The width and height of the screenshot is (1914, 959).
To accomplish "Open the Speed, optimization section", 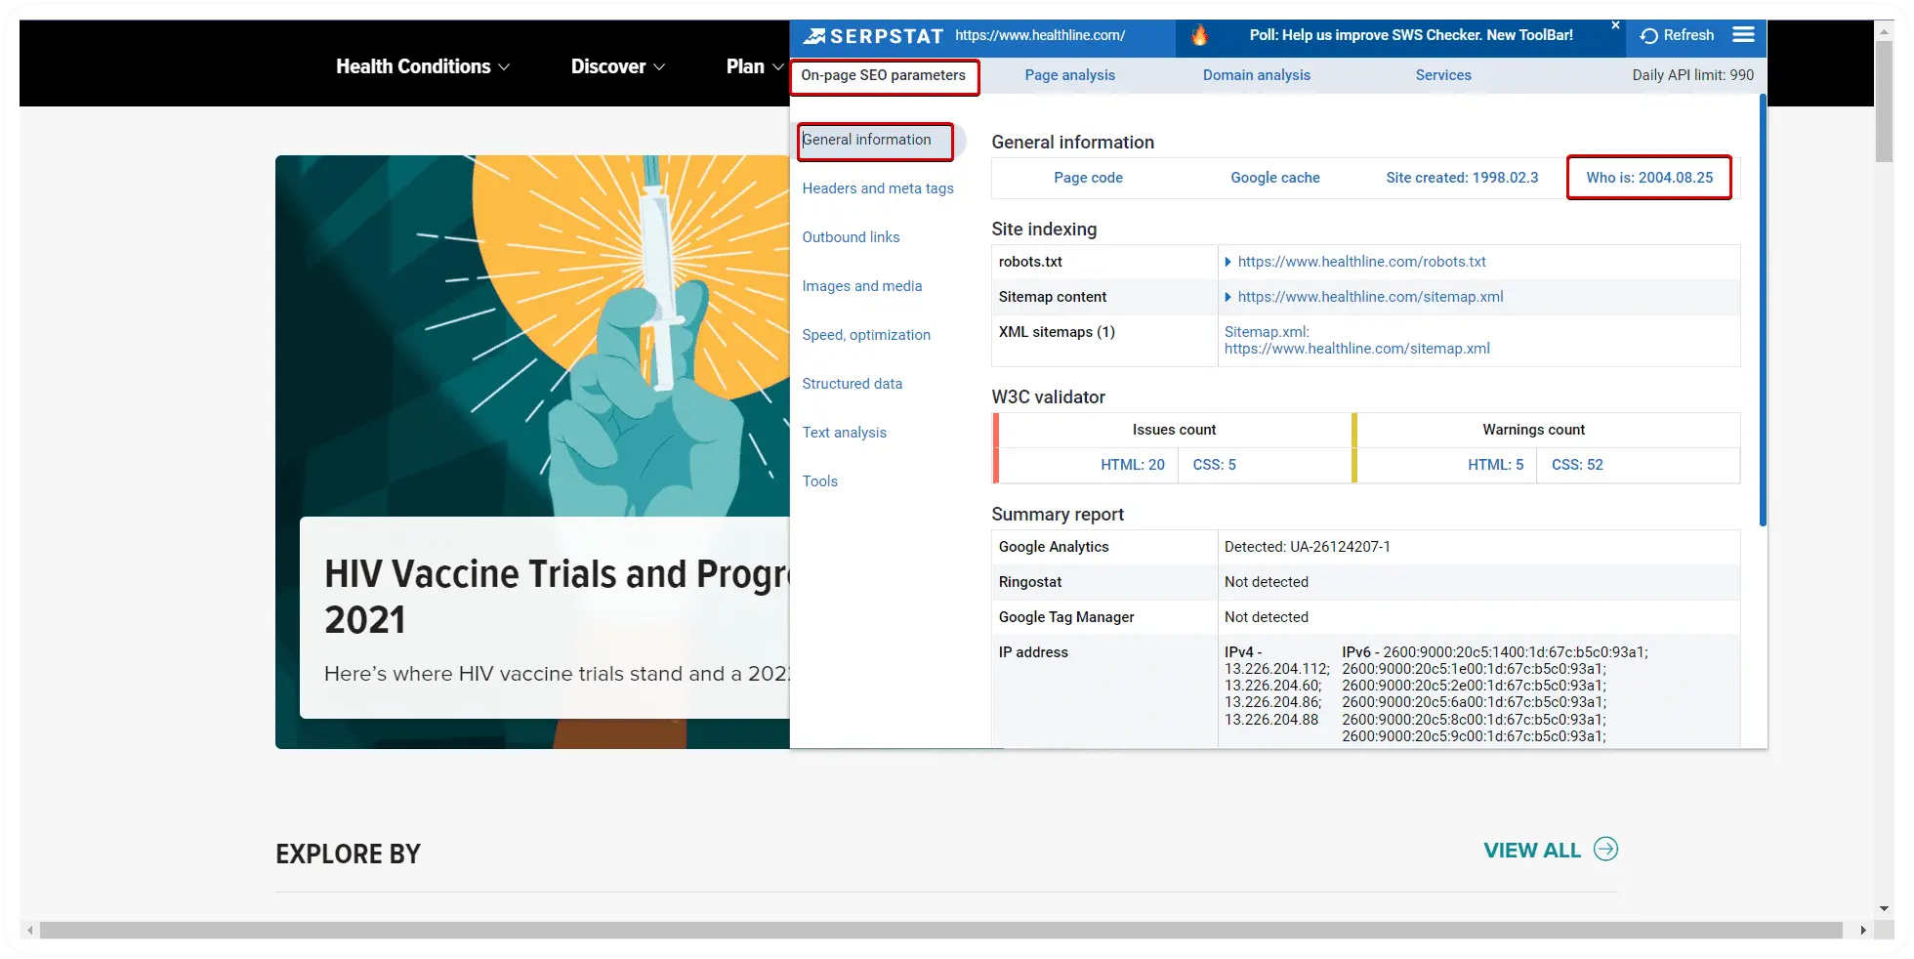I will click(x=866, y=335).
